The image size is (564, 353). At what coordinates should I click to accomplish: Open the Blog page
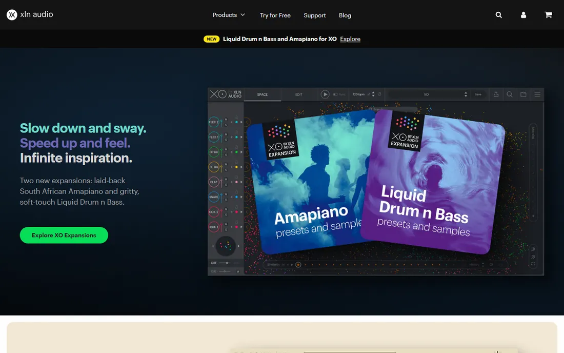(x=345, y=15)
